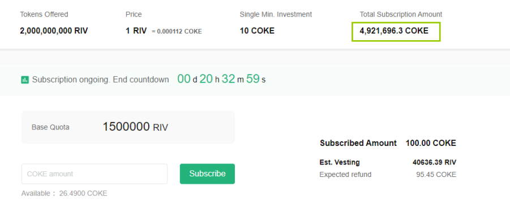Click the green chart icon beside Subscription ongoing

(25, 80)
